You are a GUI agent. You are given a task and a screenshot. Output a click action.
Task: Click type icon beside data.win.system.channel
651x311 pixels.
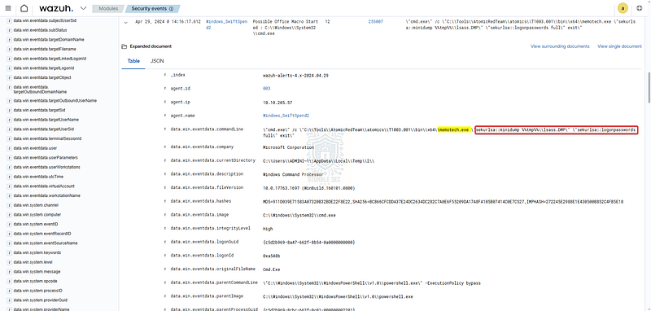(x=10, y=205)
